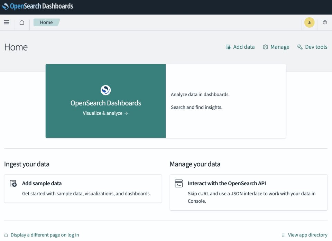Click the OpenSearch logo in the header

[x=6, y=6]
